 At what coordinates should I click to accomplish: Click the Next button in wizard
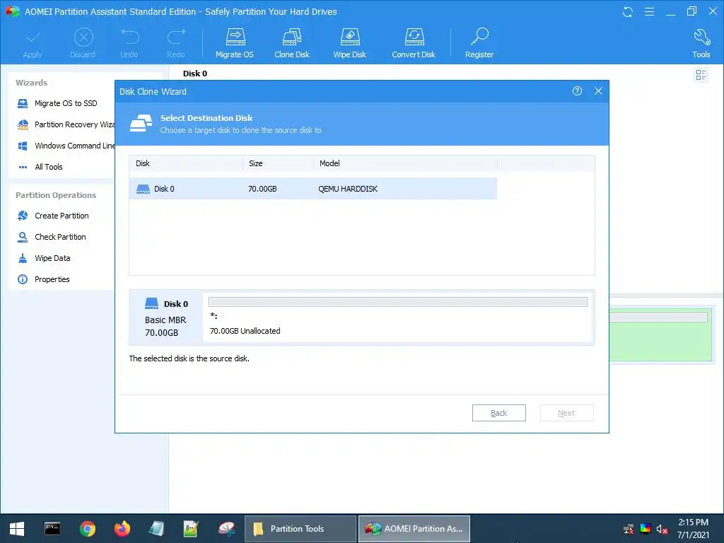pos(566,413)
